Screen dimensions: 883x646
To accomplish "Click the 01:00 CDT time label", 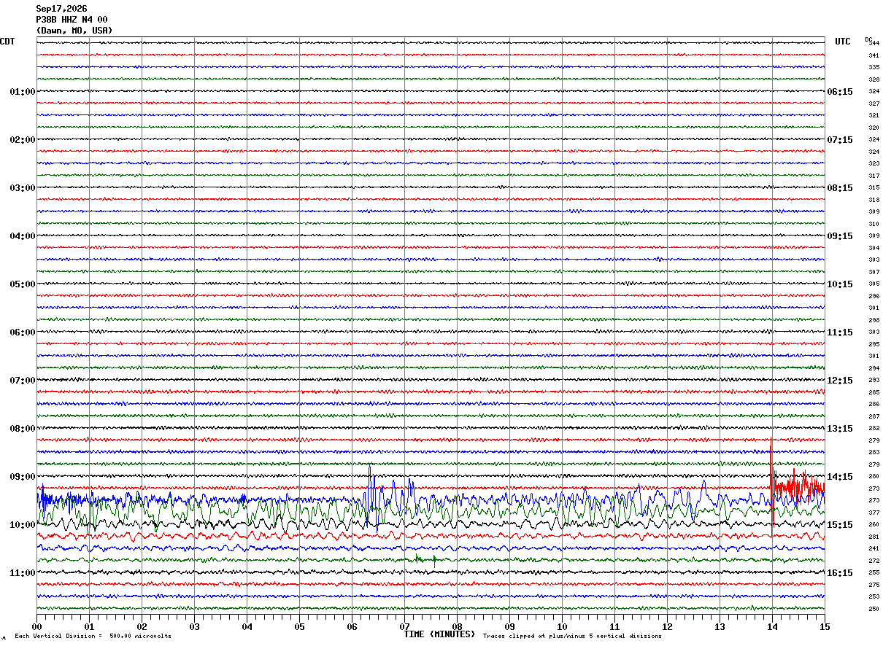I will (x=22, y=92).
